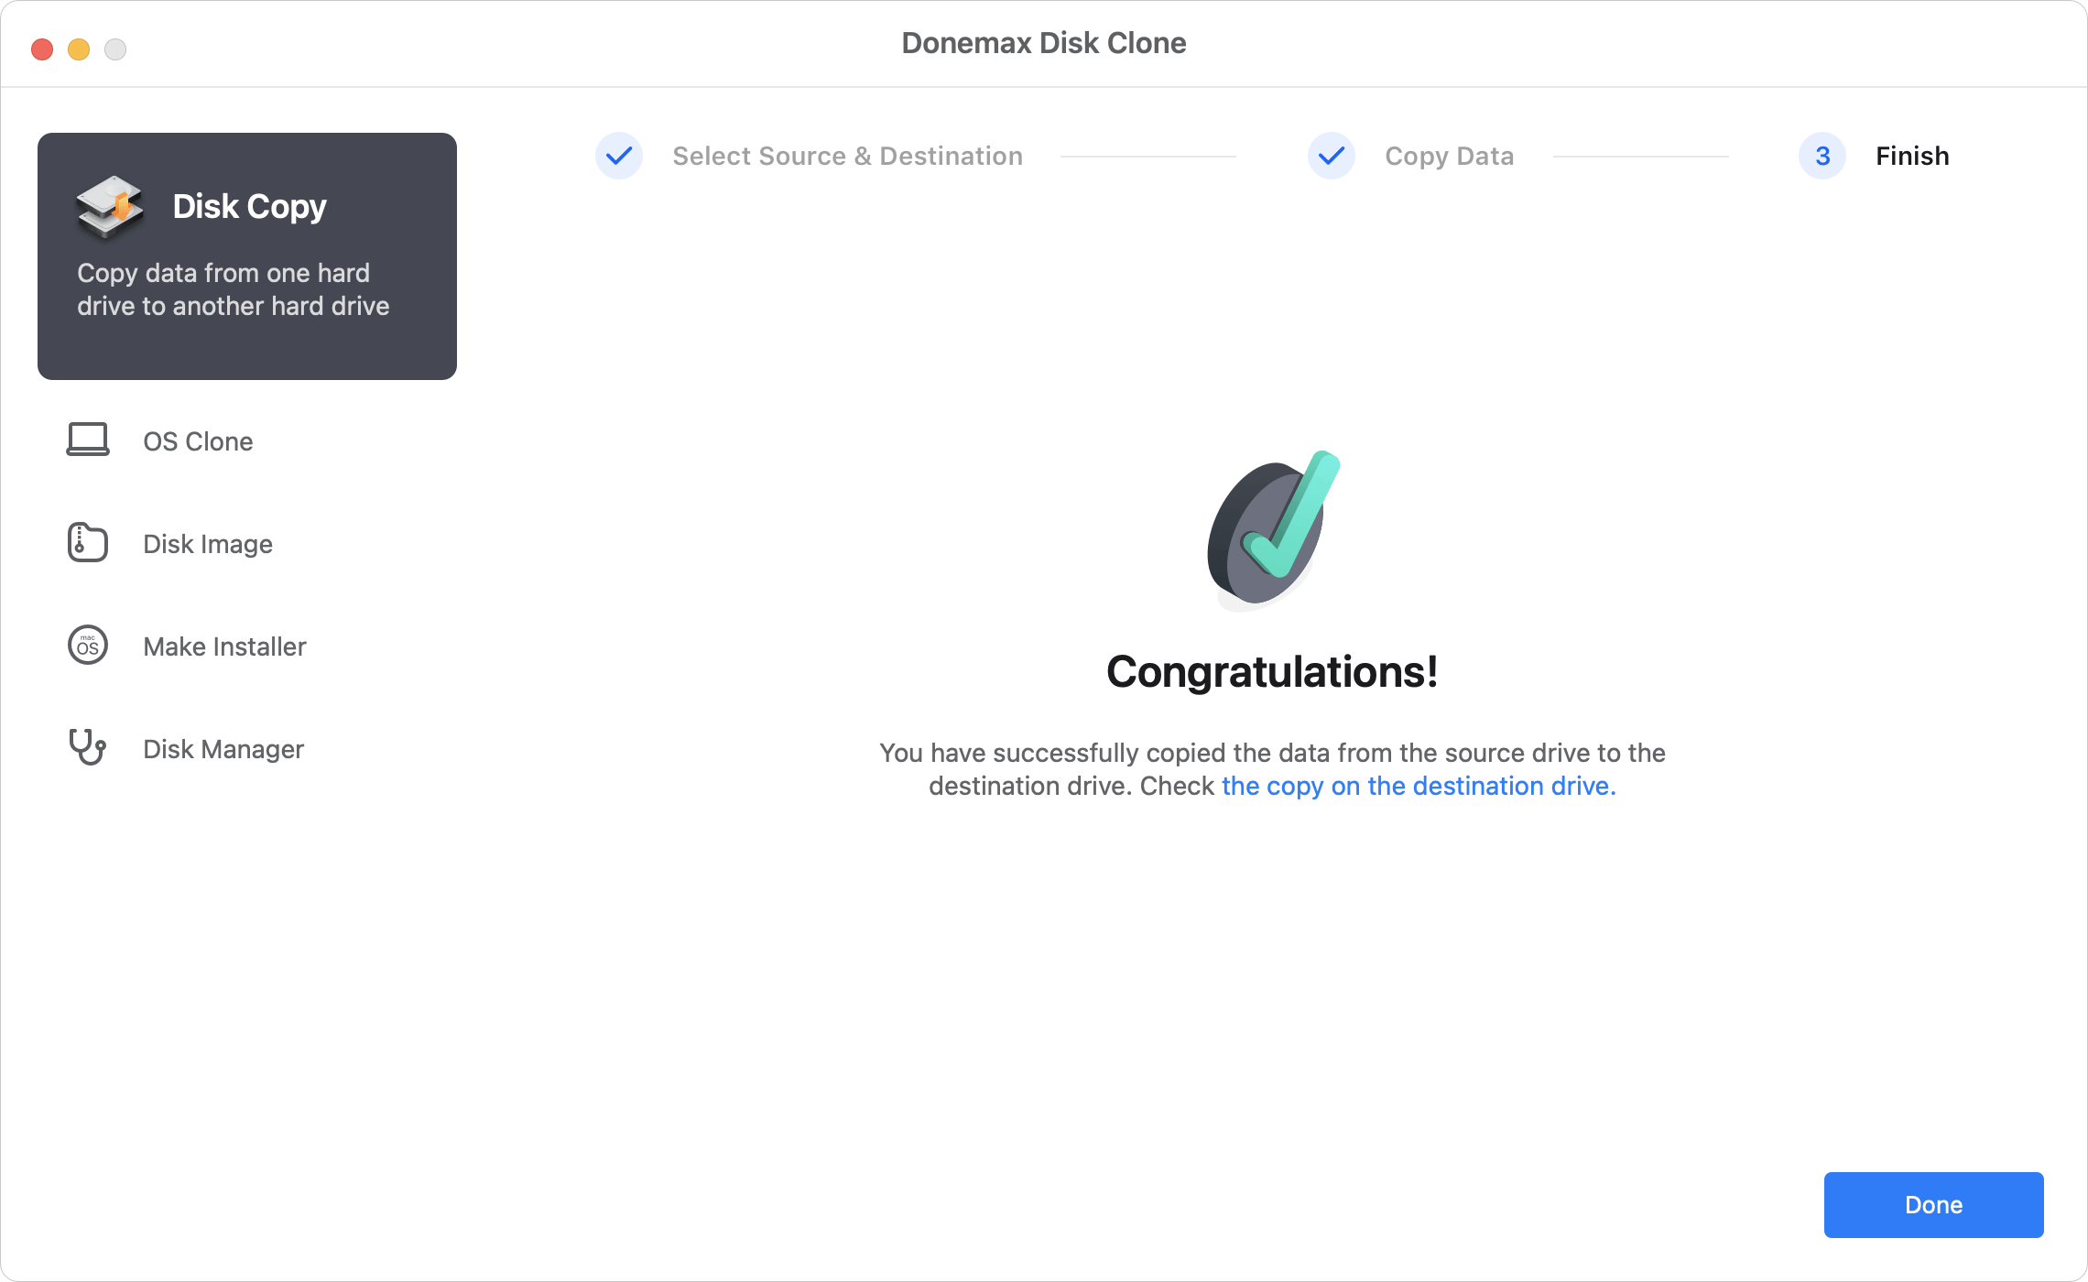Toggle the Disk Copy sidebar selection
2088x1282 pixels.
(x=246, y=255)
